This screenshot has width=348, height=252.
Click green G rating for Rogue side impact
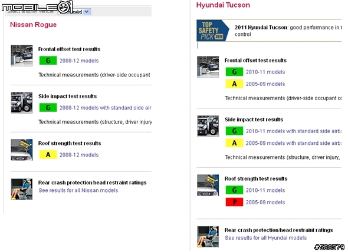click(48, 108)
